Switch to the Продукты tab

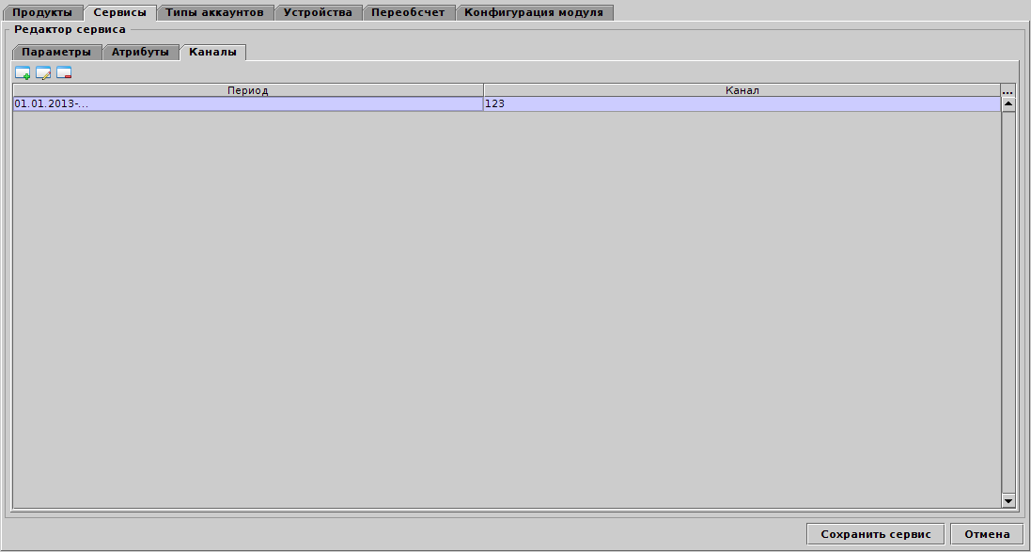point(42,13)
